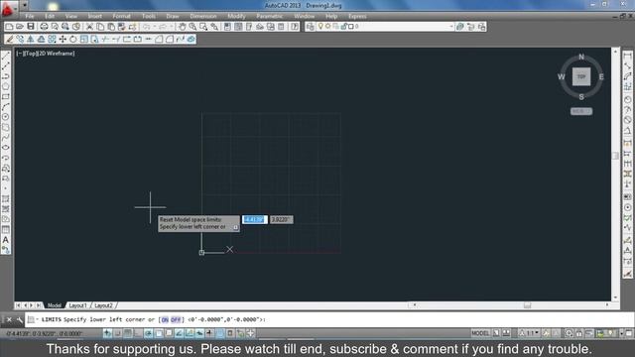Toggle Snap Mode in status bar

click(x=117, y=333)
